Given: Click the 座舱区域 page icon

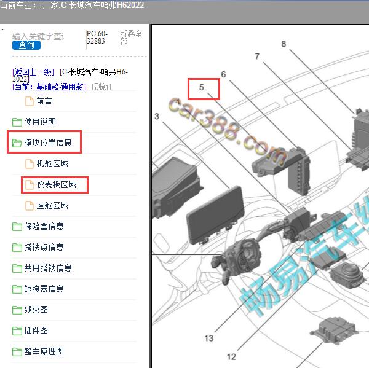Looking at the screenshot, I should (30, 206).
